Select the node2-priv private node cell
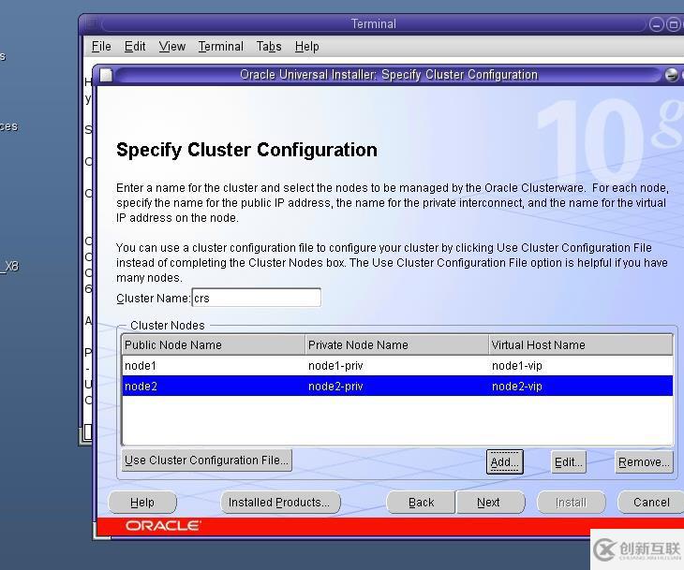Viewport: 684px width, 570px height. pyautogui.click(x=397, y=387)
